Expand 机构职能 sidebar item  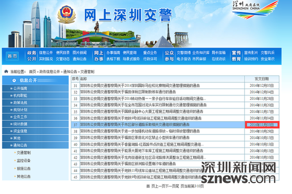[x=20, y=96]
